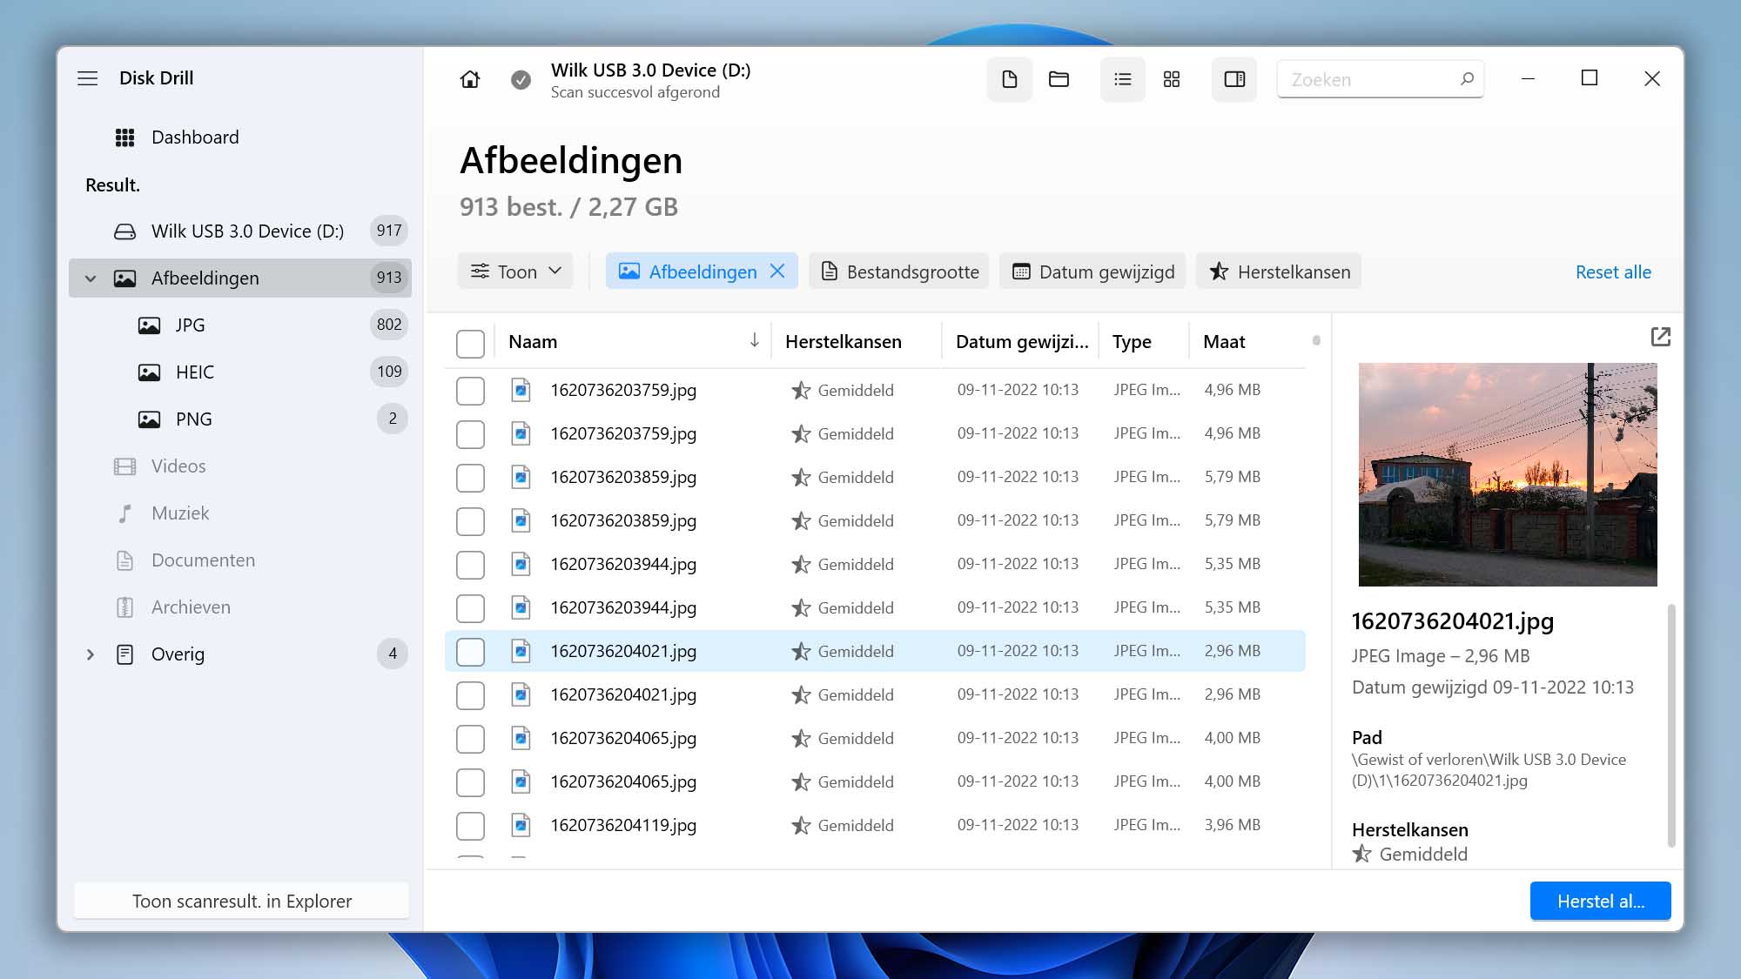1741x979 pixels.
Task: Sort by Type column header
Action: [x=1132, y=341]
